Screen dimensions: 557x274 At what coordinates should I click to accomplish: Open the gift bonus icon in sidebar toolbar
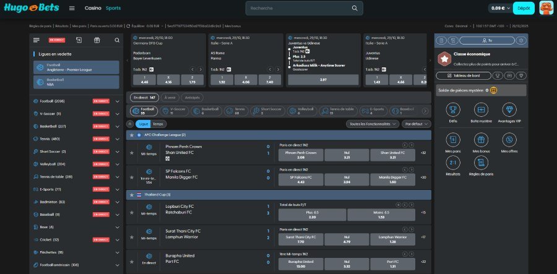click(97, 40)
